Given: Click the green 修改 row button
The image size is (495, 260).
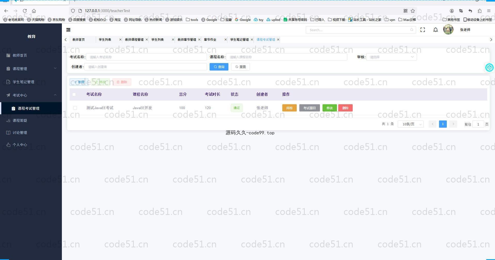Looking at the screenshot, I should tap(329, 108).
